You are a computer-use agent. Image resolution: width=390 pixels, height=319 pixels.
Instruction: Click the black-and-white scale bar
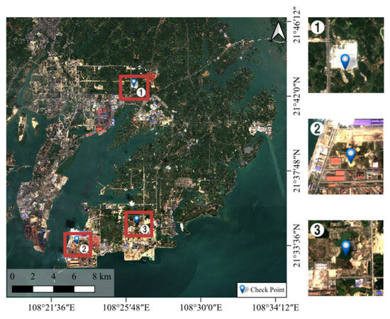53,289
